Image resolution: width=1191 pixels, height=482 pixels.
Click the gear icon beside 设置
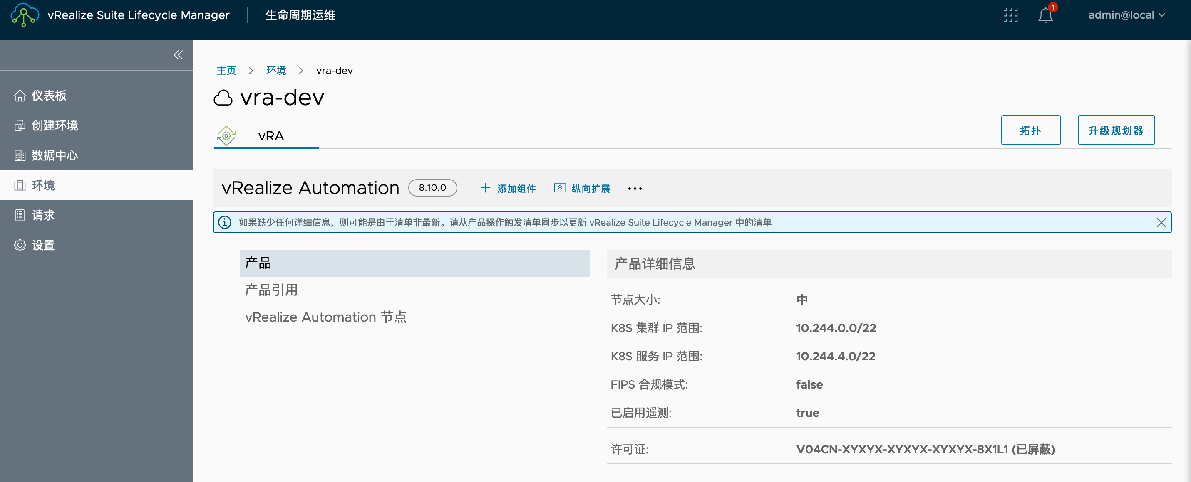pos(20,245)
